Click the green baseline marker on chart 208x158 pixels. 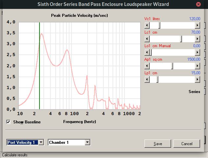point(39,66)
